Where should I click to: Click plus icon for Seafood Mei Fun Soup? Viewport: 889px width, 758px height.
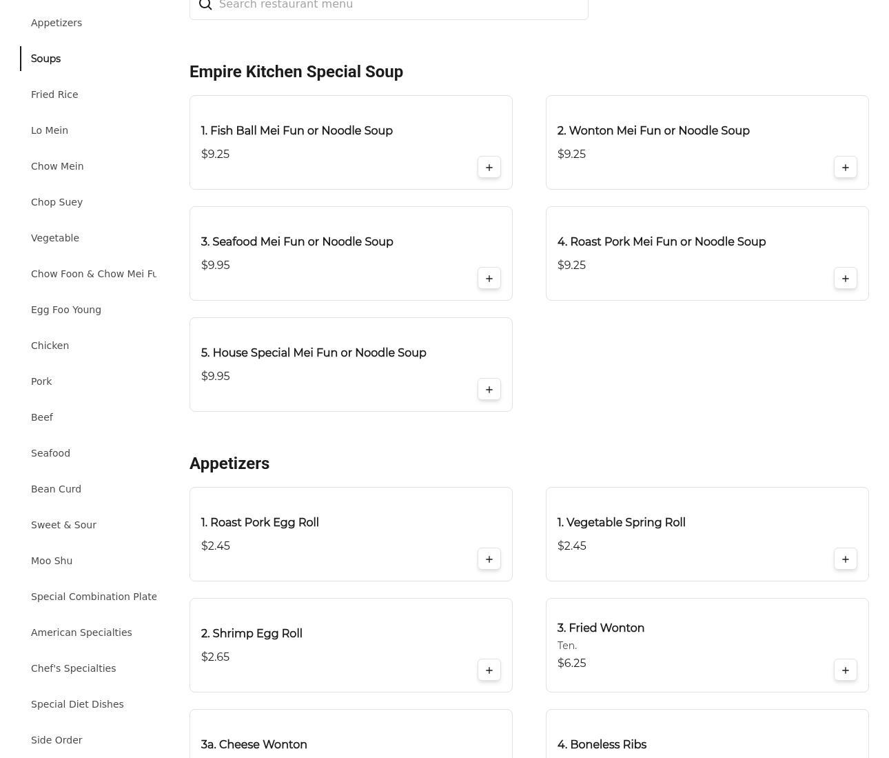point(489,279)
